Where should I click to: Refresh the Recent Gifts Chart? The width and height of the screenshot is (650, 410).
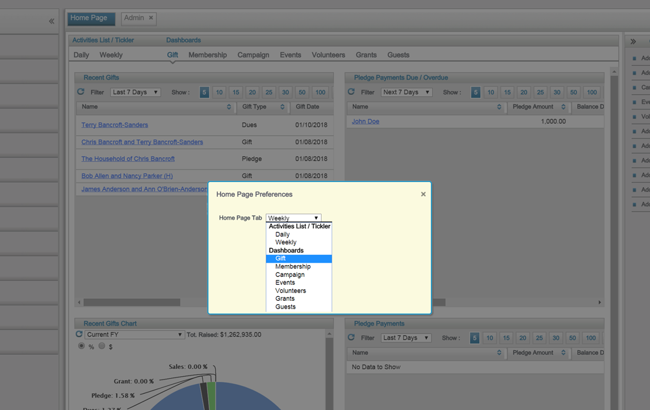(x=79, y=334)
